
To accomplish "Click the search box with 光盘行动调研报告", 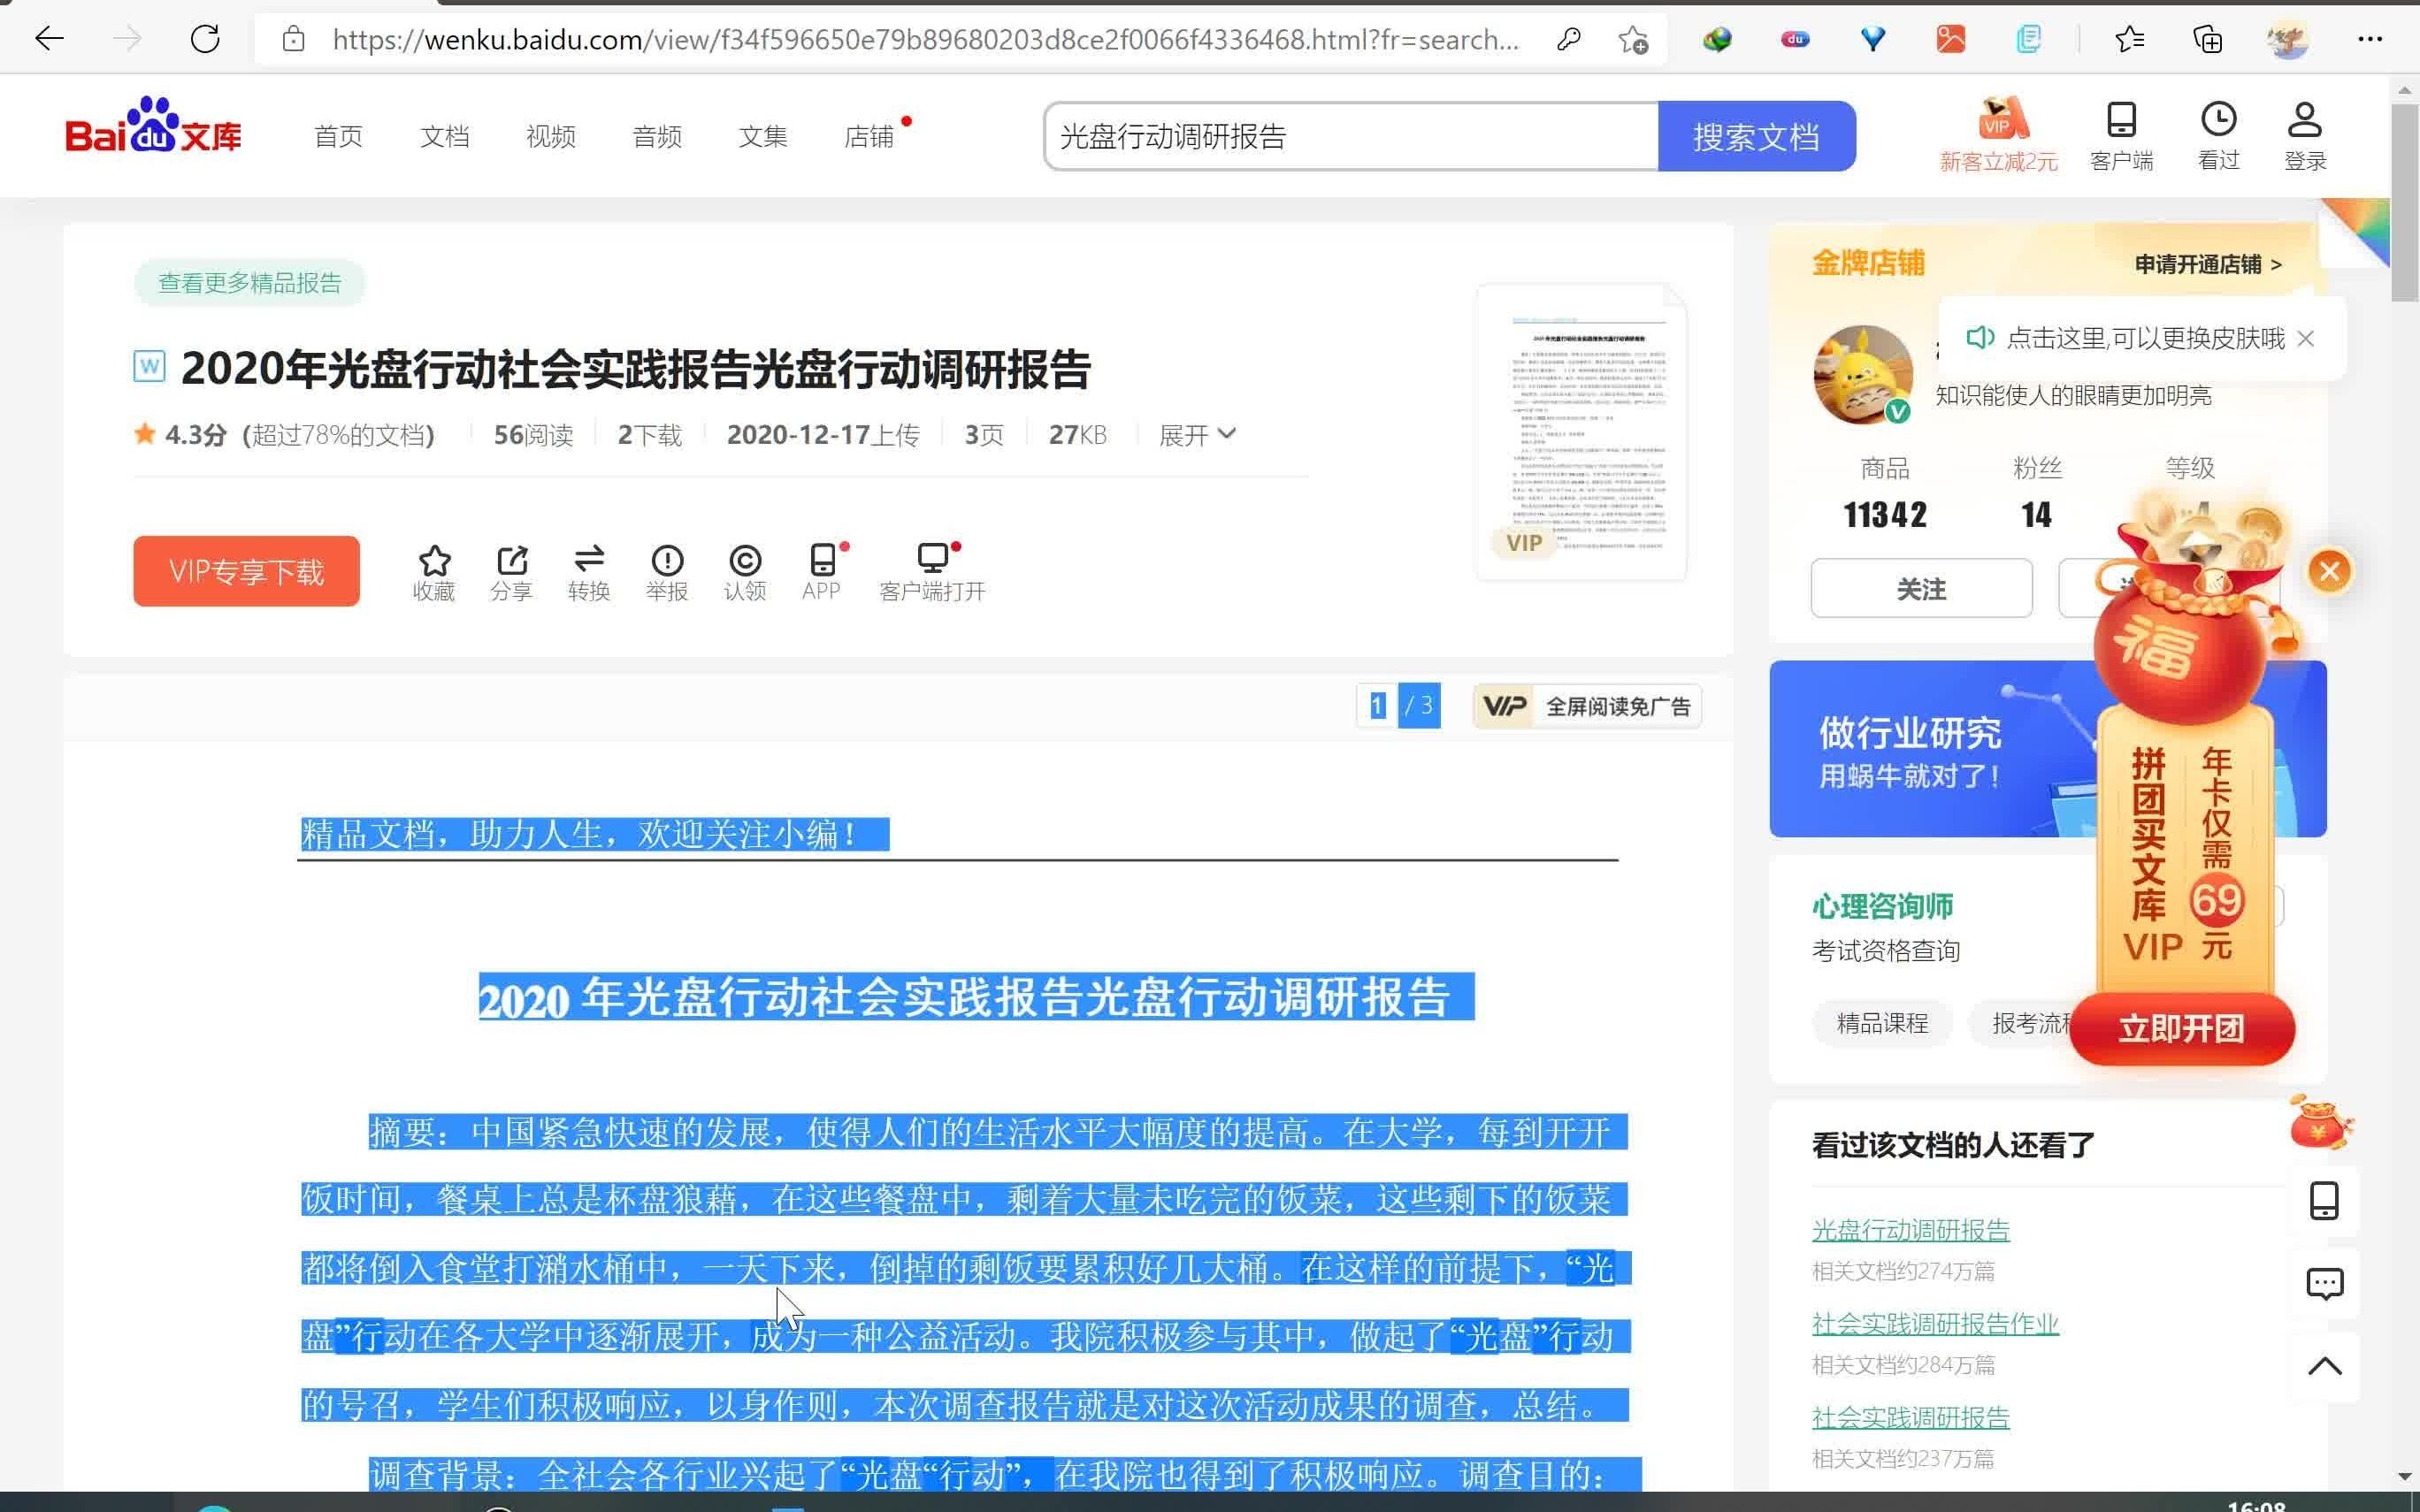I will [x=1352, y=136].
